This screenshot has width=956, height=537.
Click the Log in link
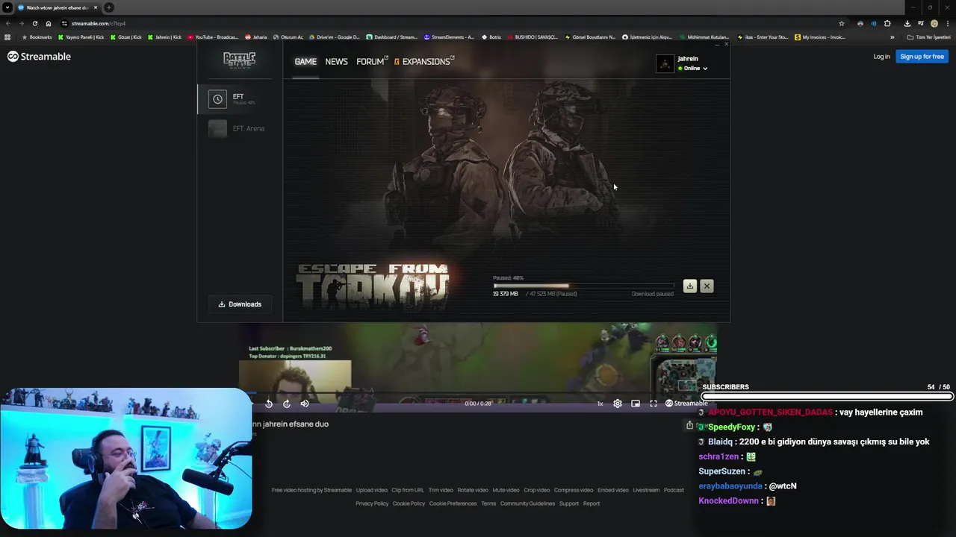(881, 57)
